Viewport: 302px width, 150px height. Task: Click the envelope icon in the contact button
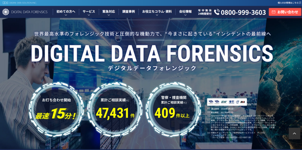tap(273, 12)
